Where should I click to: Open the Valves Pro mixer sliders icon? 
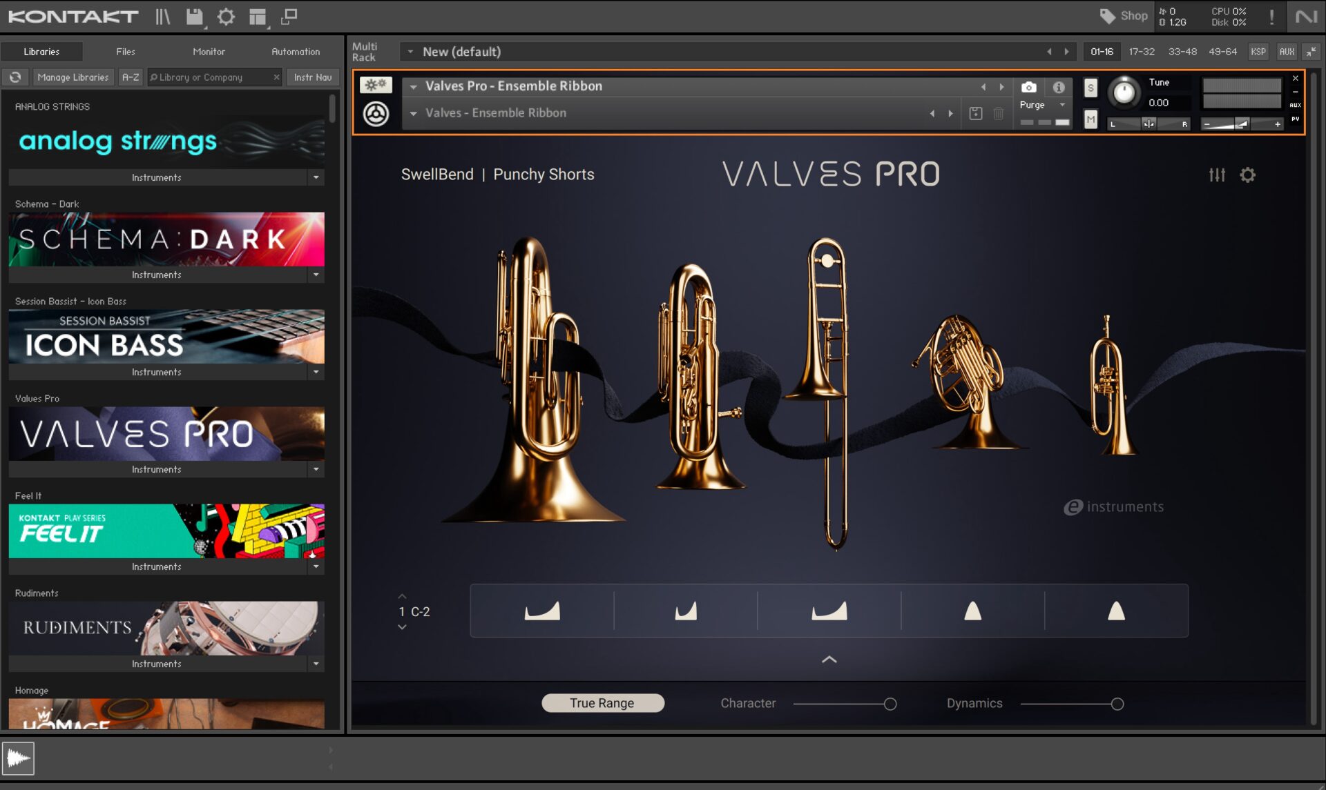coord(1218,175)
